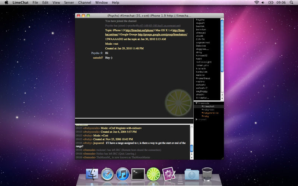Select user CIA-74 in member list

click(x=200, y=39)
